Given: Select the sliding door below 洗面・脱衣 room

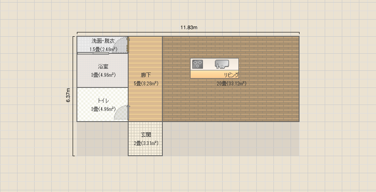Looking at the screenshot, I should tap(93, 53).
